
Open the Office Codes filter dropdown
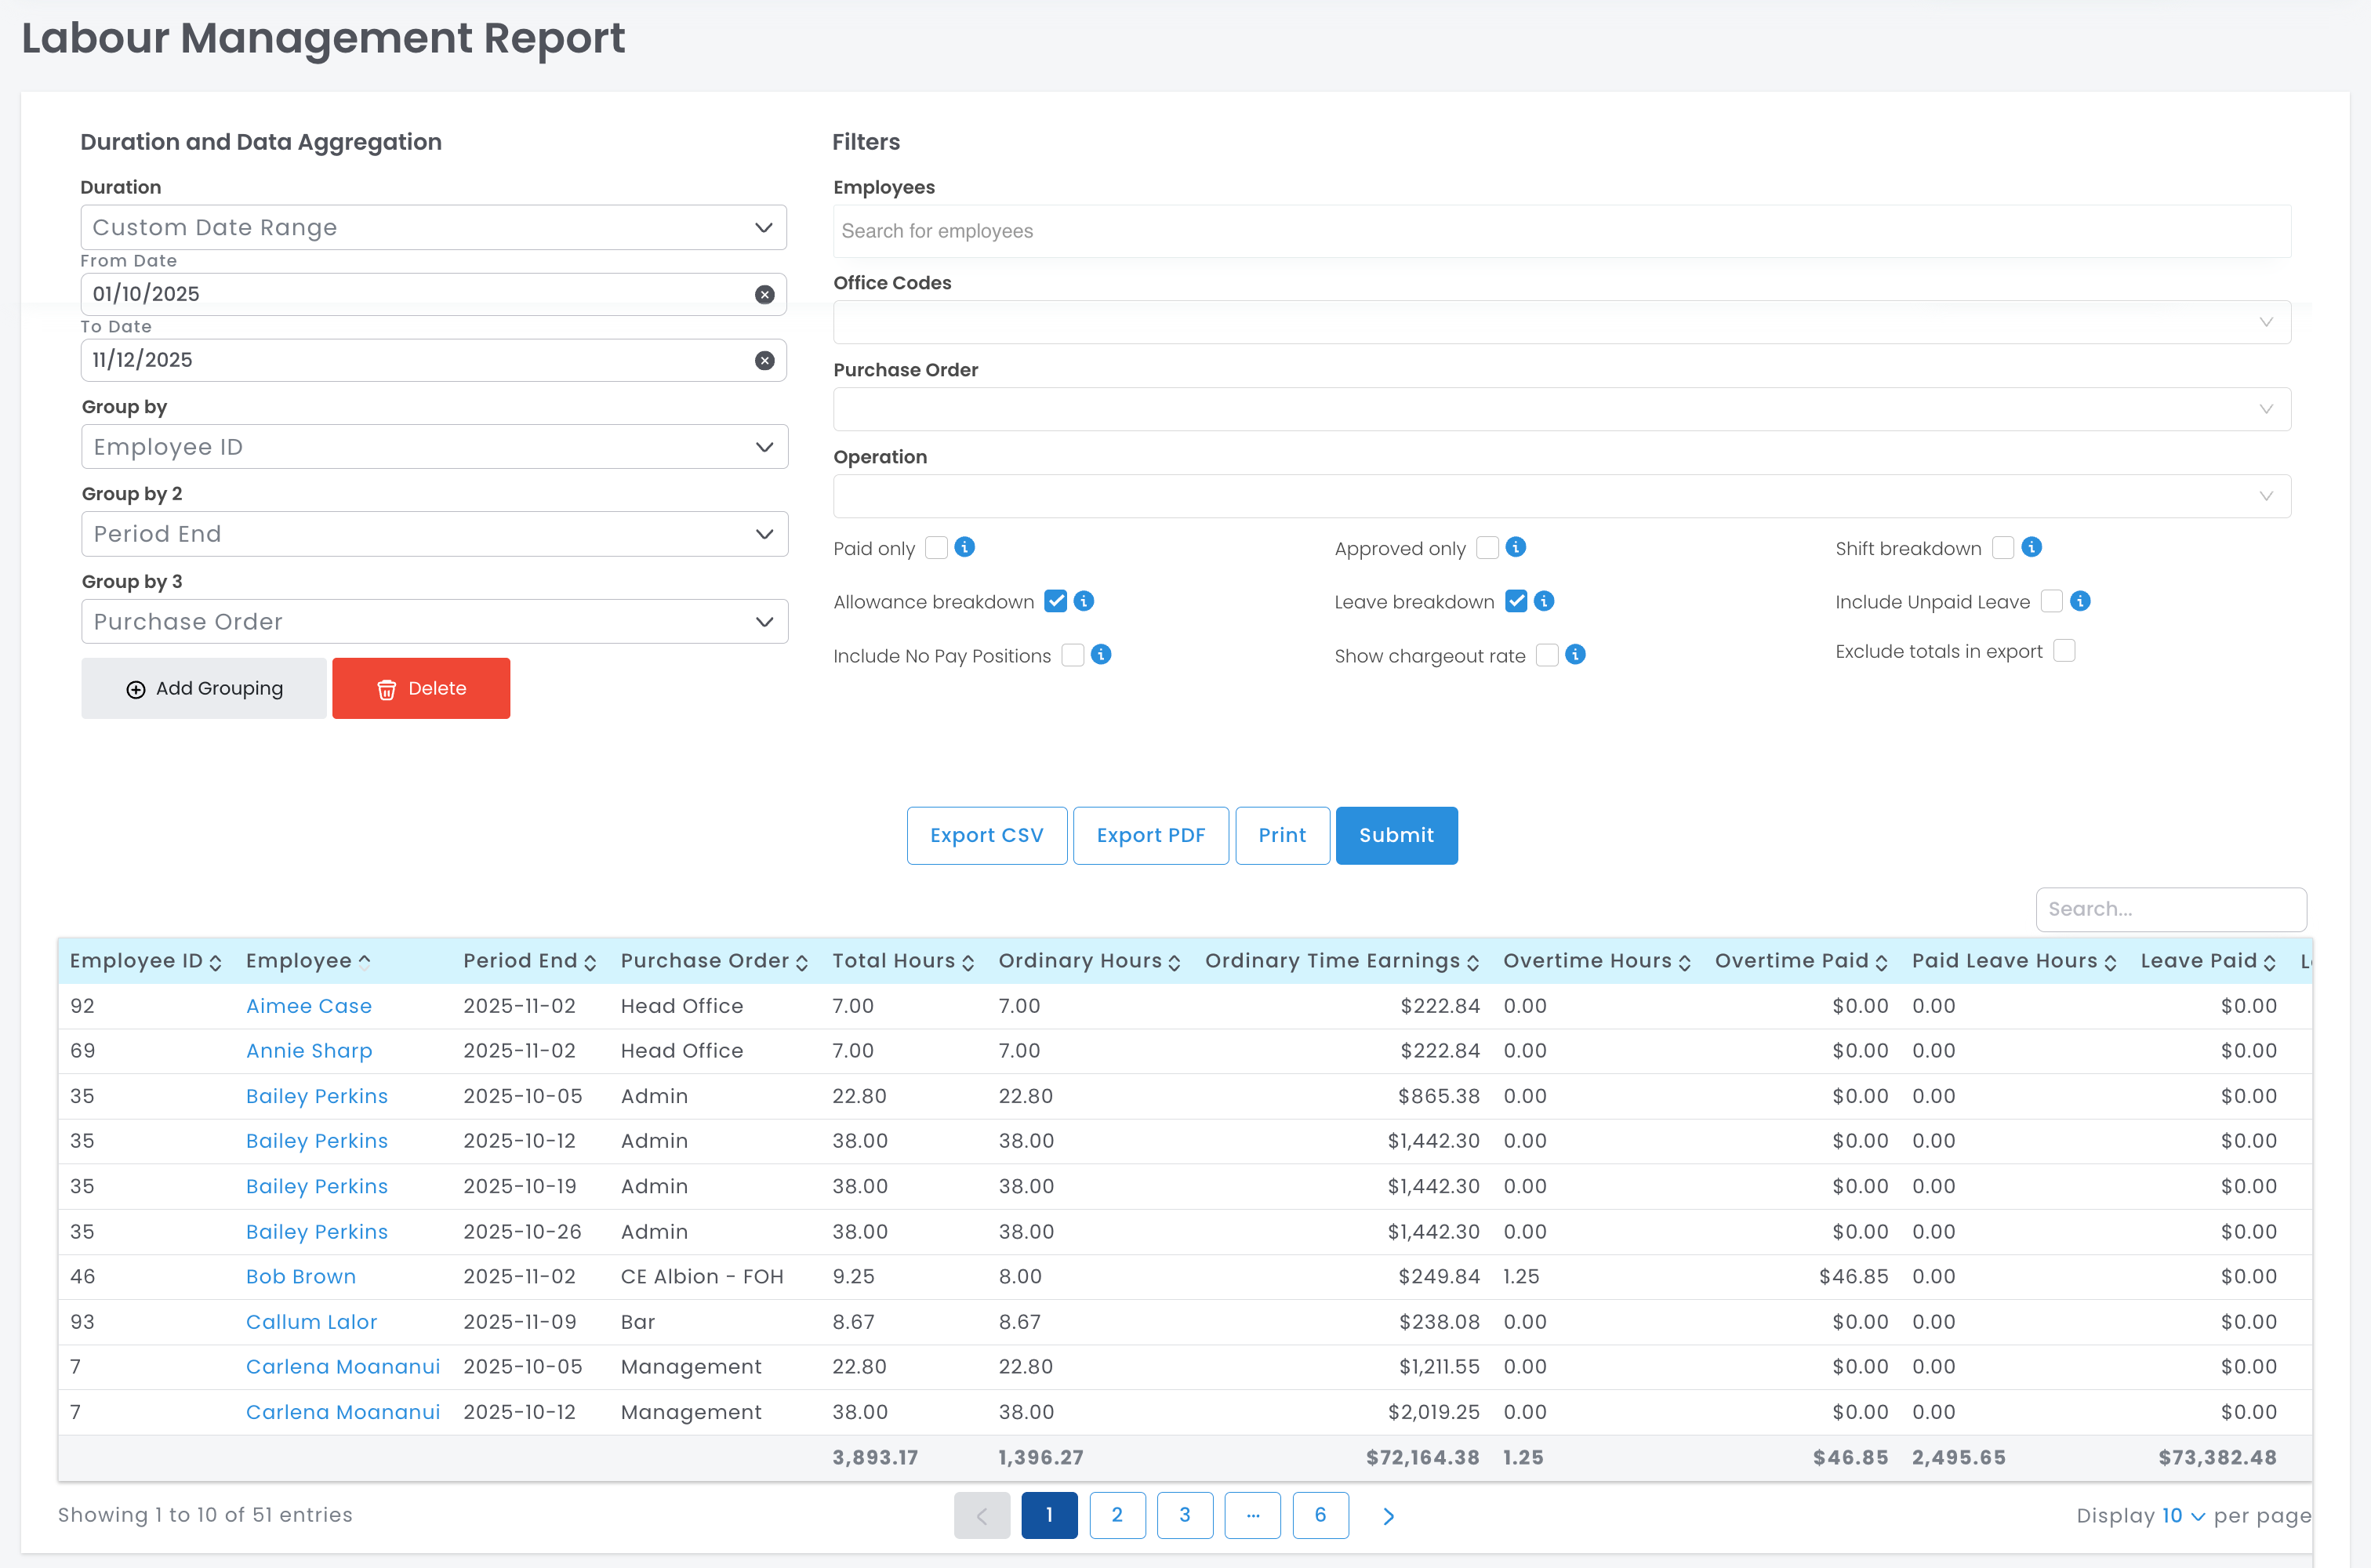(1561, 322)
